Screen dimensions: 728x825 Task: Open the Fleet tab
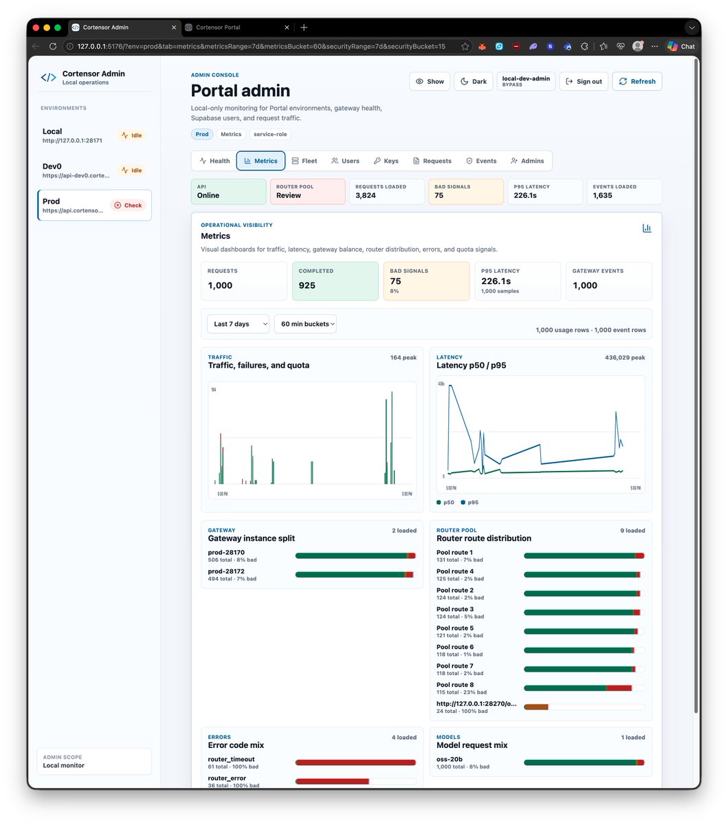click(305, 161)
